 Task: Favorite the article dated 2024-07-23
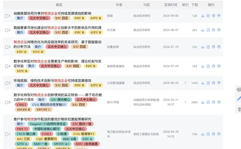click(x=213, y=47)
